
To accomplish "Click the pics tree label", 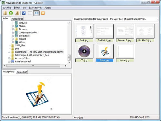I will (x=17, y=49).
